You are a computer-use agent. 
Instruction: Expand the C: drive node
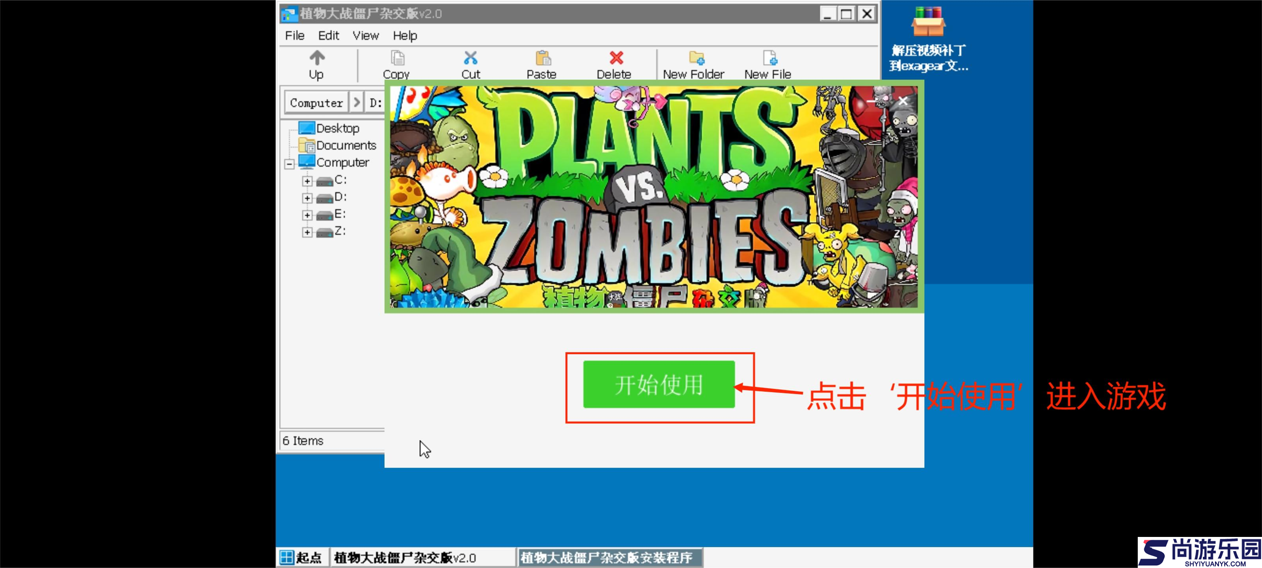pyautogui.click(x=307, y=181)
